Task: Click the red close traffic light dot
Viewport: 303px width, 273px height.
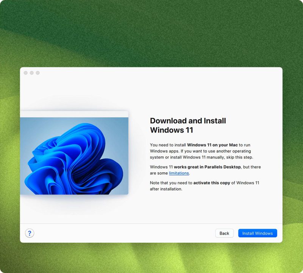Action: [x=25, y=73]
